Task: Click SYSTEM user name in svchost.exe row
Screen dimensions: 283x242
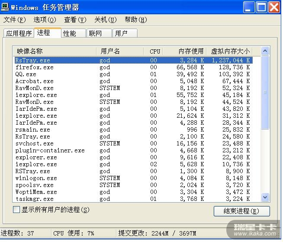Action: (x=109, y=143)
